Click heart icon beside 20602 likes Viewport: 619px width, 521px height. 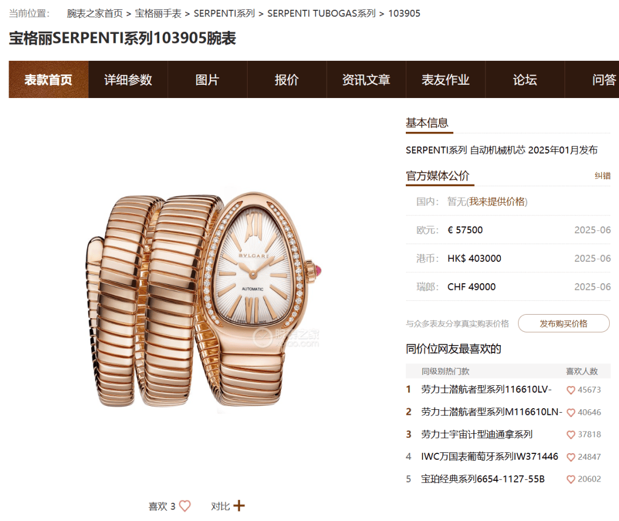[570, 479]
